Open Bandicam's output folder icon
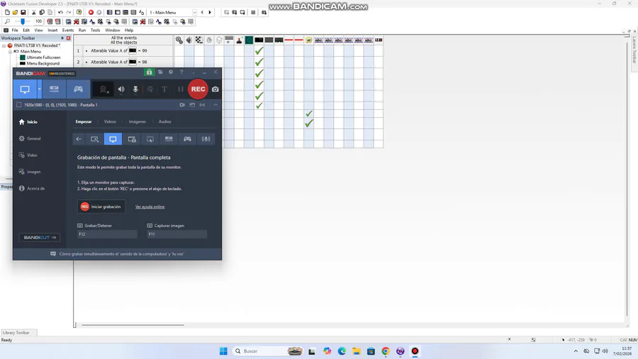 (160, 72)
